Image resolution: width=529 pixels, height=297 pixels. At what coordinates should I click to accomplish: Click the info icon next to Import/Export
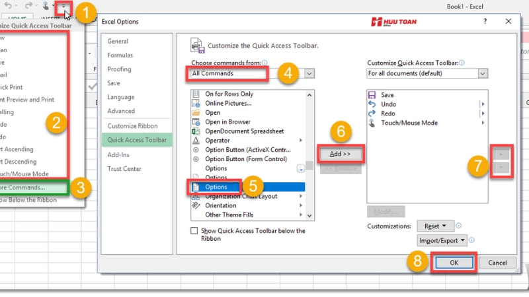point(471,240)
